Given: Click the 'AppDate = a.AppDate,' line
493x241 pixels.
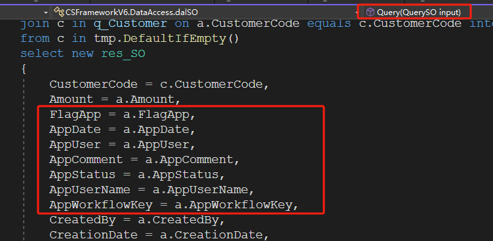Looking at the screenshot, I should [123, 130].
